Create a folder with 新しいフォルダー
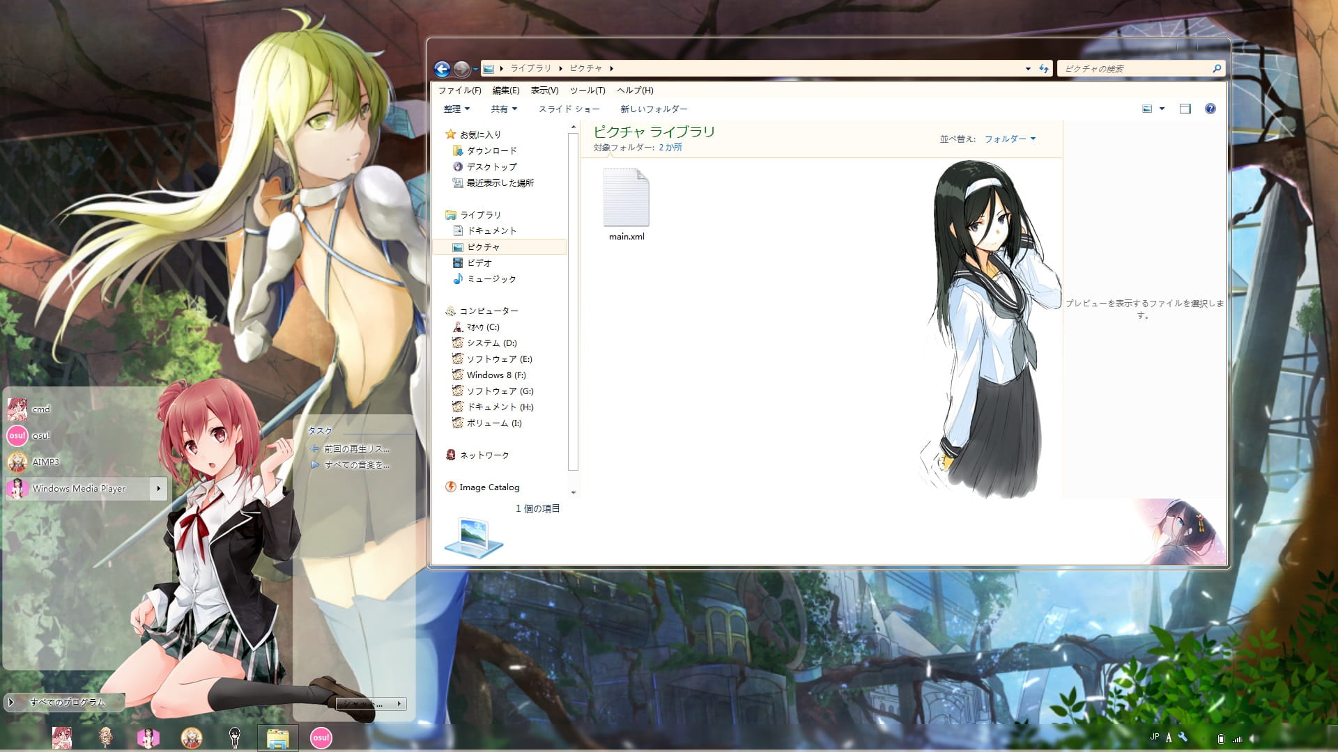The height and width of the screenshot is (752, 1338). tap(654, 109)
